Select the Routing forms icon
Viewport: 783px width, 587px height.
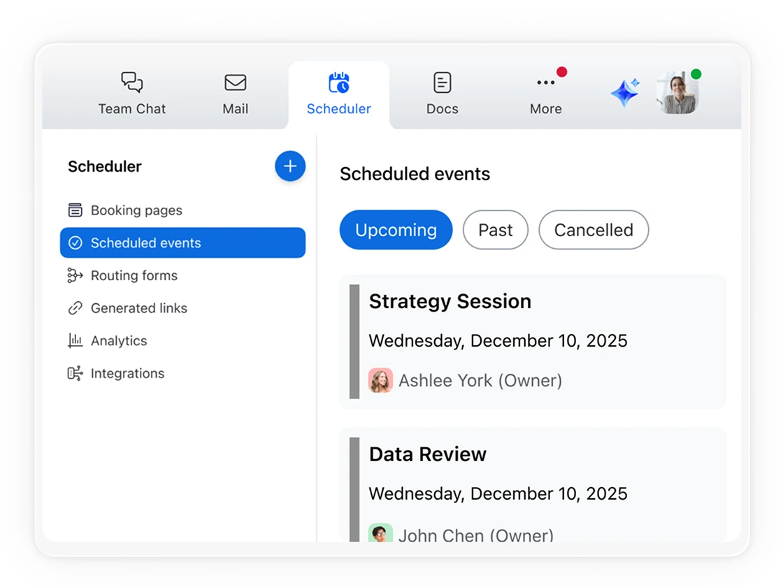tap(75, 275)
